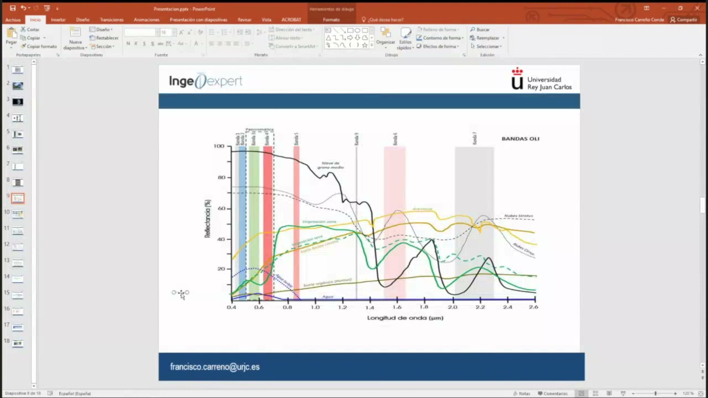Start slideshow from the quick access toolbar
This screenshot has height=398, width=708.
47,8
